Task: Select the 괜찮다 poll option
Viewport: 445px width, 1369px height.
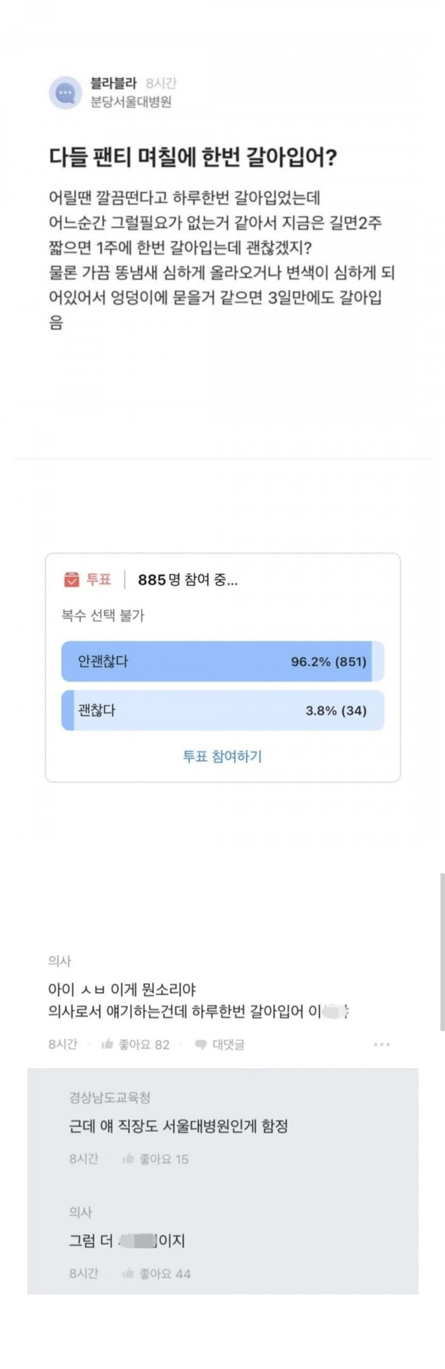Action: pyautogui.click(x=222, y=711)
